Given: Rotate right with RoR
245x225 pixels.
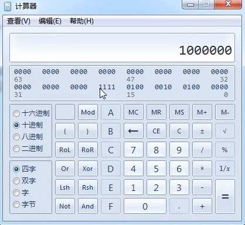Looking at the screenshot, I should [x=88, y=150].
